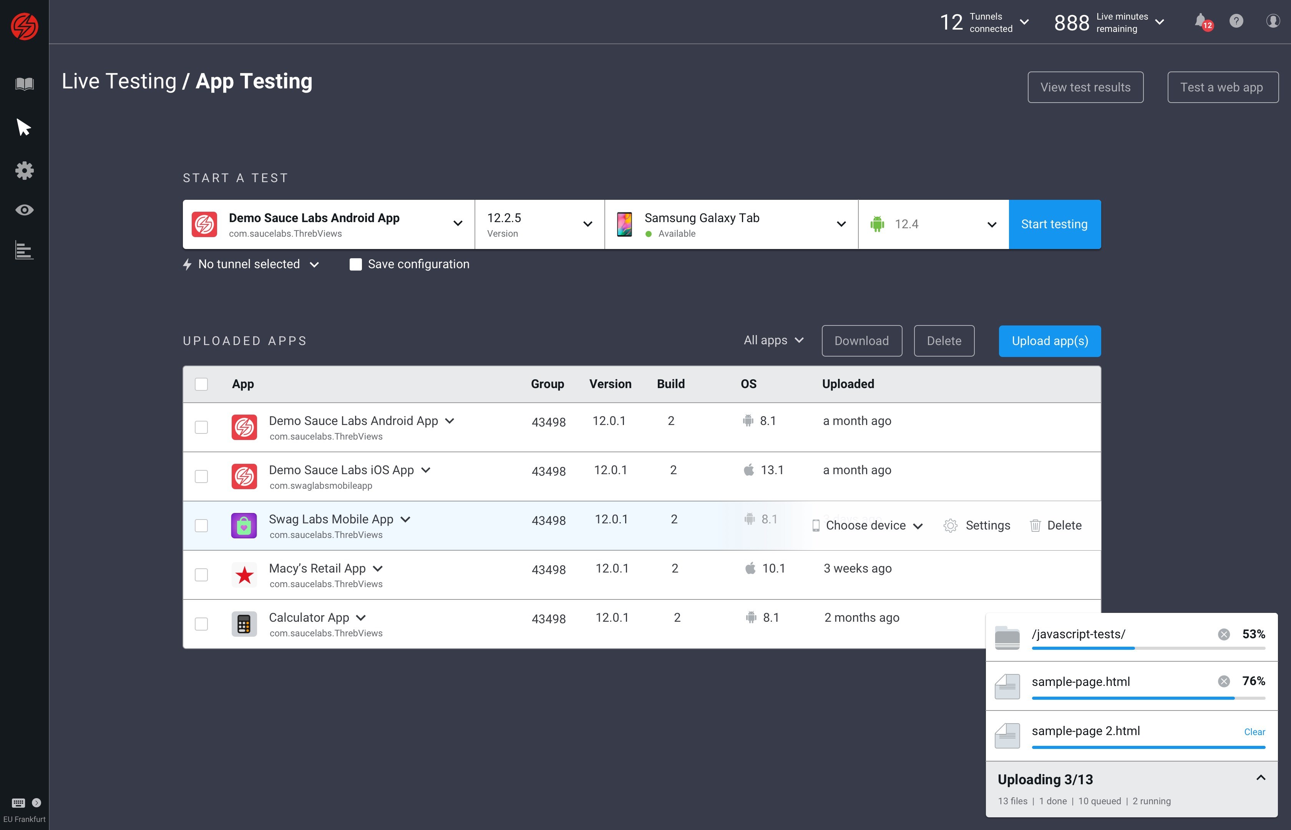Open the book documentation sidebar icon
This screenshot has height=830, width=1291.
24,83
